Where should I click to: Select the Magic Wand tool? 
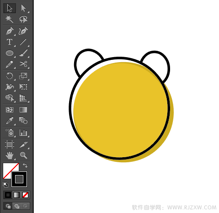10,19
